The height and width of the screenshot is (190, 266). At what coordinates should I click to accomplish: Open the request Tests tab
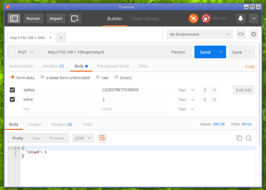coord(143,66)
